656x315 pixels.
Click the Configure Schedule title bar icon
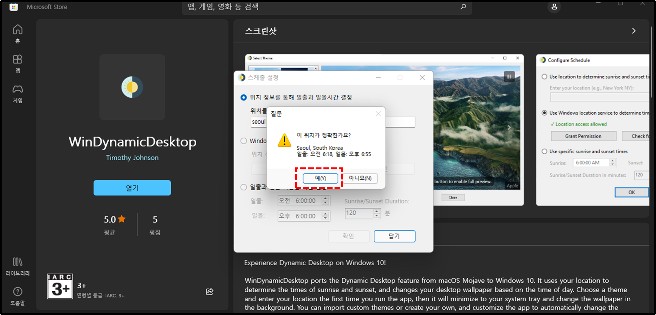point(543,60)
